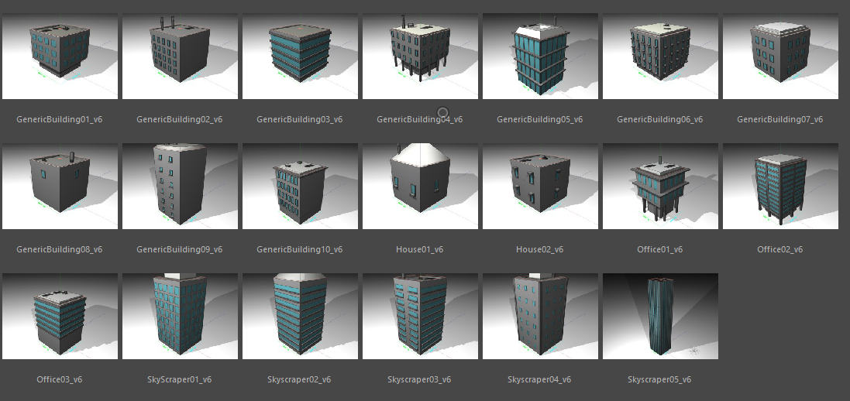Click the Office02_v6 label text
This screenshot has height=401, width=850.
(780, 249)
